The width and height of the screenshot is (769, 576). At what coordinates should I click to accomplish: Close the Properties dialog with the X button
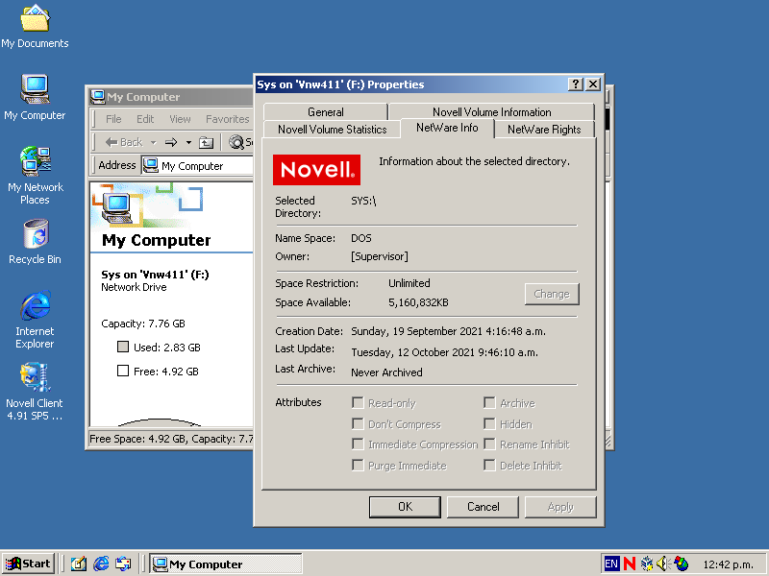pos(593,84)
